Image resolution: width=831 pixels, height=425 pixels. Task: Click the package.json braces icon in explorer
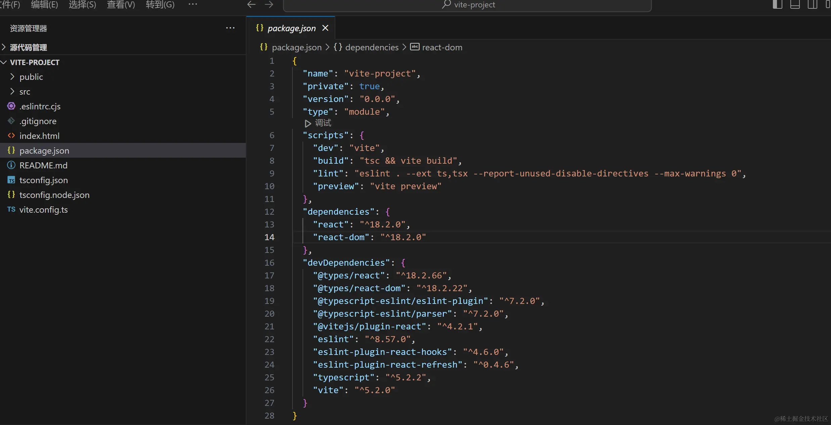[x=11, y=150]
